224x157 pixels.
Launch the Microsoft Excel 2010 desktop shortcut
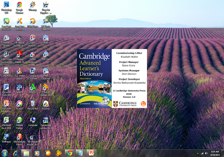click(x=6, y=123)
